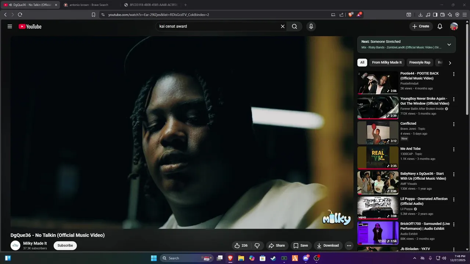470x264 pixels.
Task: Open Brave playlist music note icon
Action: click(x=428, y=15)
